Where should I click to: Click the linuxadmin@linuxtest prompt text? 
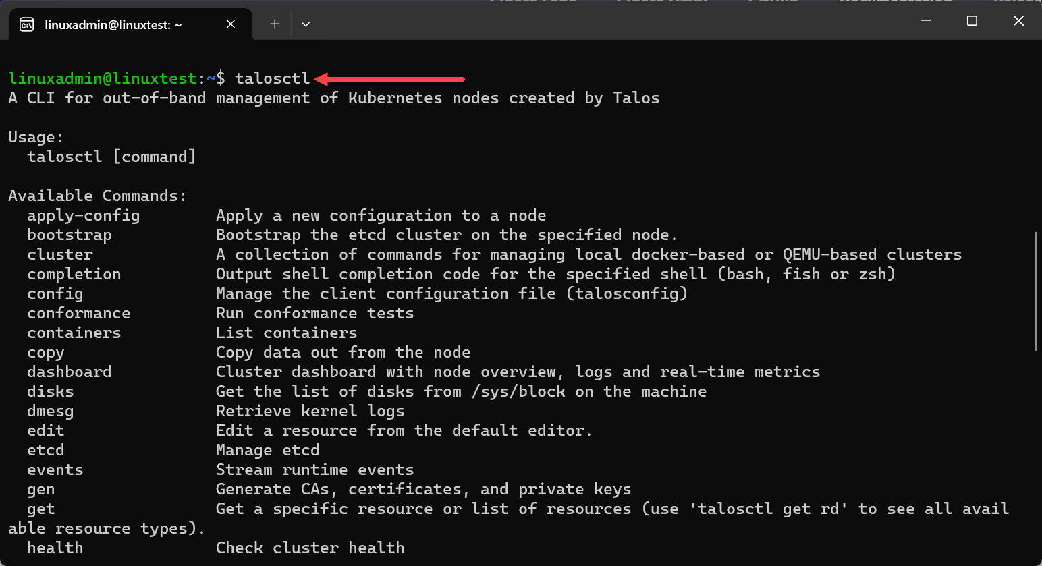tap(103, 78)
